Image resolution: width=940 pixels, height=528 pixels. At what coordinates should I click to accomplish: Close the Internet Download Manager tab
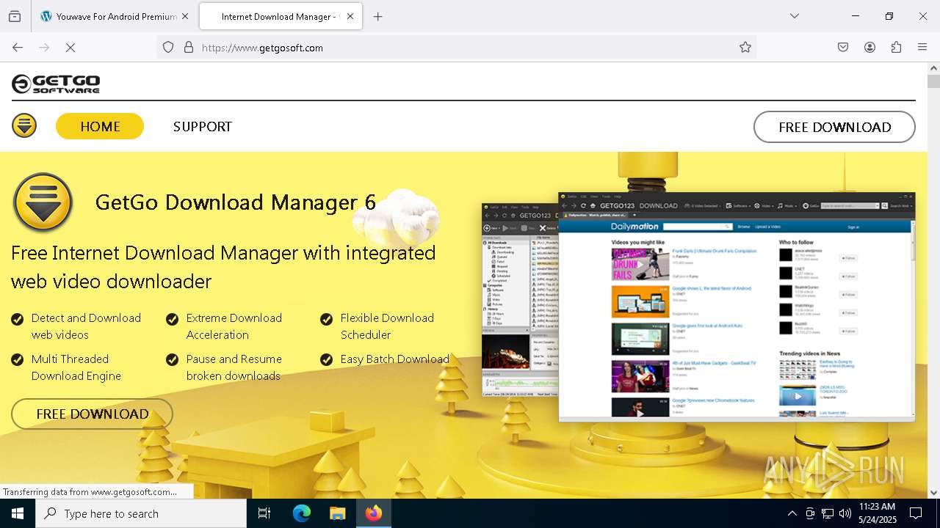click(350, 16)
